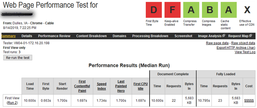257x108 pixels.
Task: Switch to the Details tab
Action: coord(27,36)
